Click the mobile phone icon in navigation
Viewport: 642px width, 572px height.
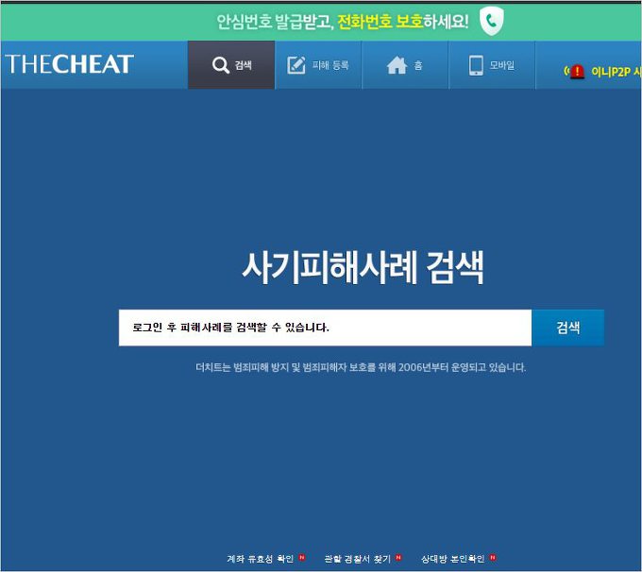click(477, 65)
